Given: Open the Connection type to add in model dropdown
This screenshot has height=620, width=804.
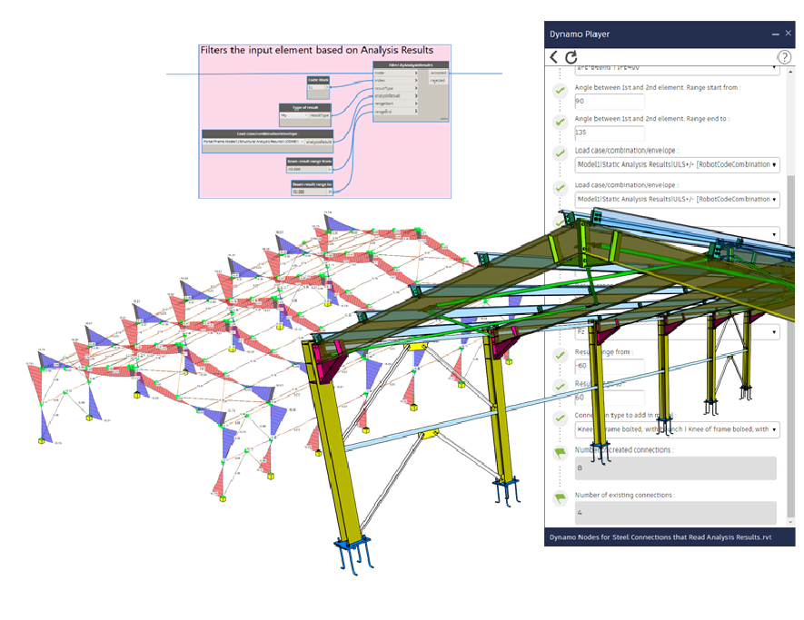Looking at the screenshot, I should pyautogui.click(x=773, y=429).
